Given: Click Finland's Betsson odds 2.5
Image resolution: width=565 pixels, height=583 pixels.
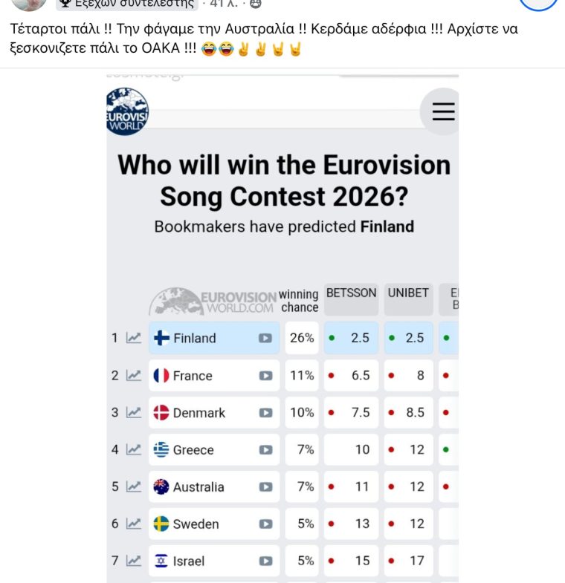Looking at the screenshot, I should click(x=360, y=338).
